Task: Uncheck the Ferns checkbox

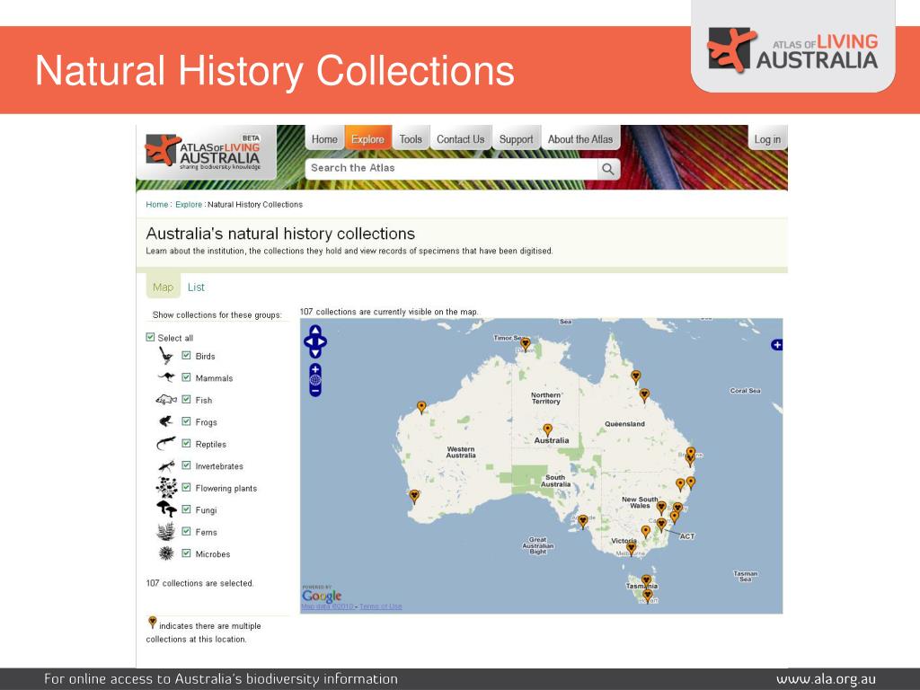Action: (186, 532)
